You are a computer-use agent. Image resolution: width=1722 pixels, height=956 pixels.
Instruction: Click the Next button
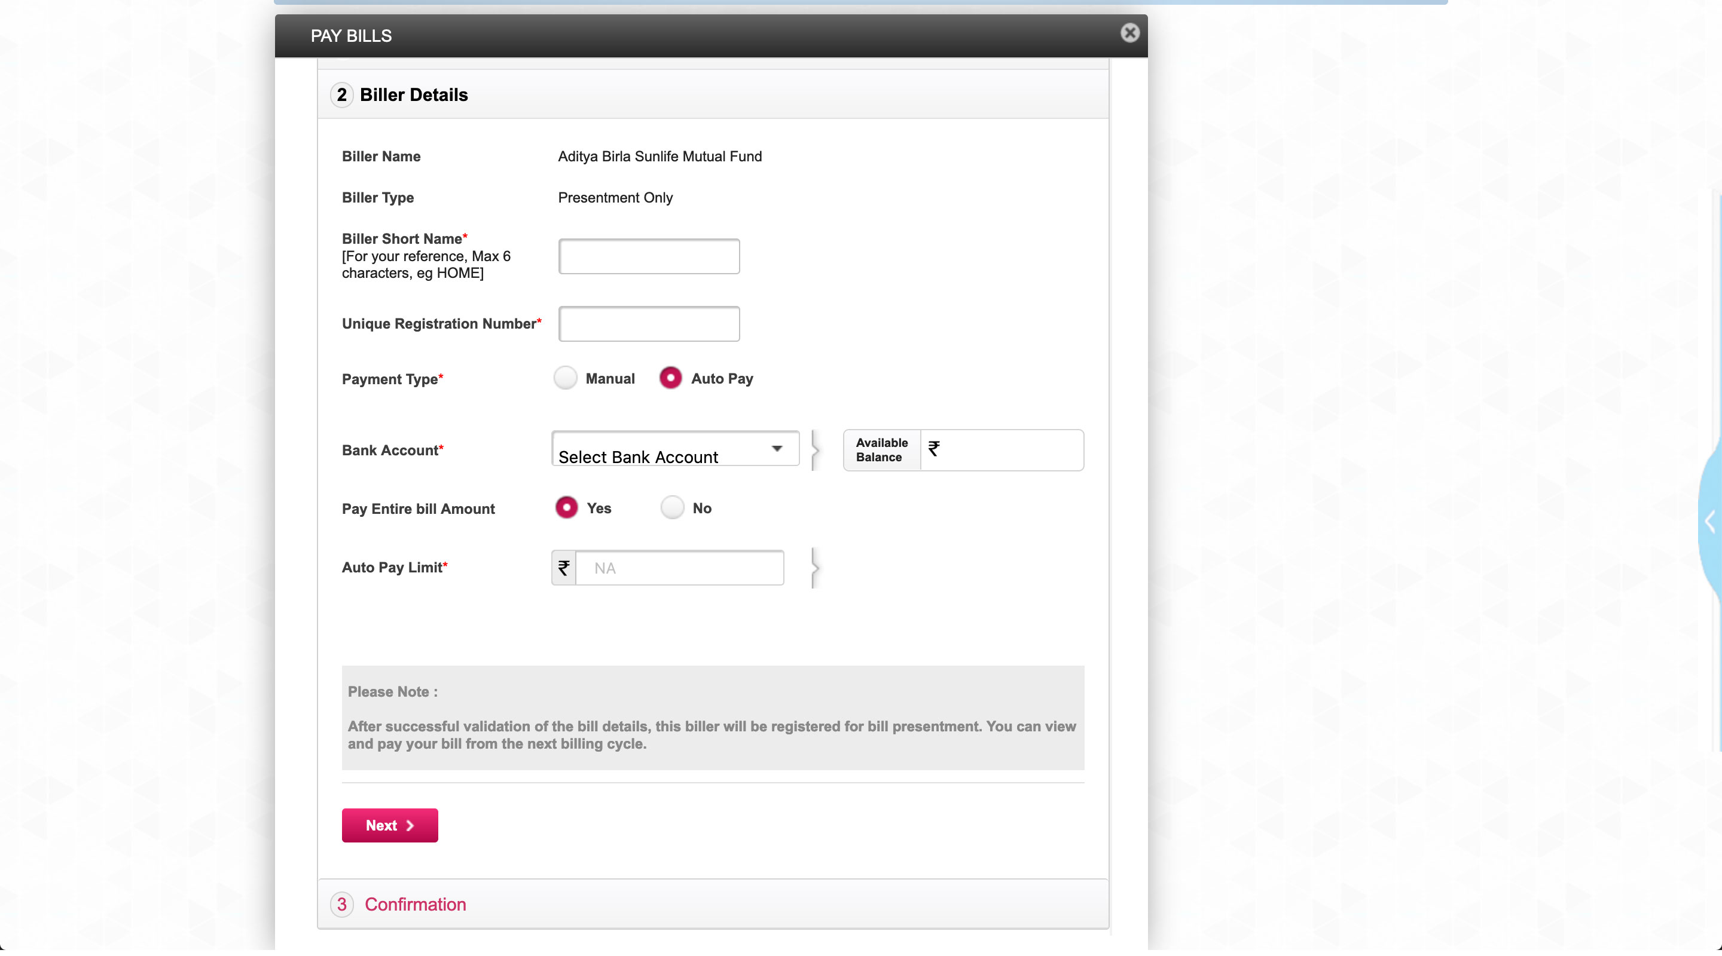point(389,825)
